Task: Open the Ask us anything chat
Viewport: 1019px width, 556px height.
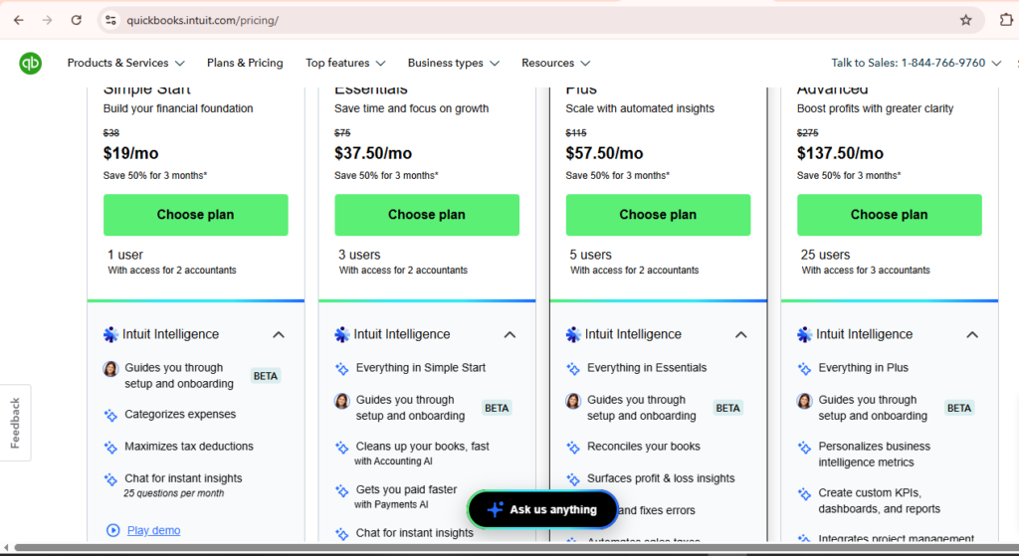Action: point(542,509)
